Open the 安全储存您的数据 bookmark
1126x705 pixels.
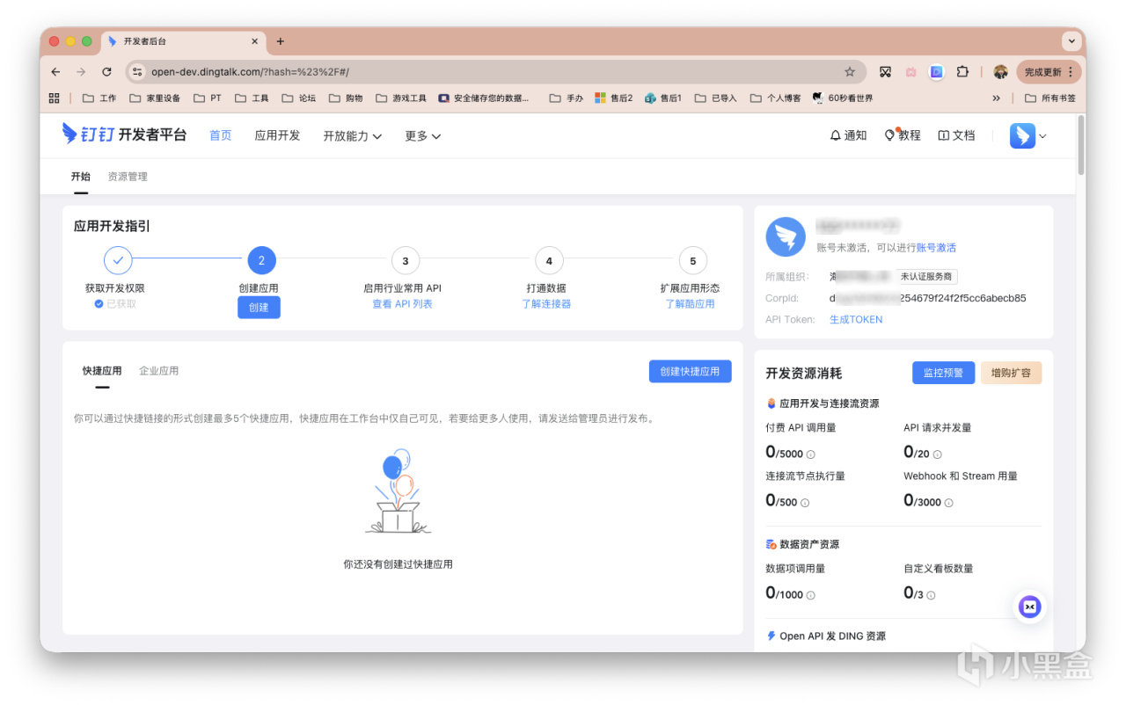(486, 98)
